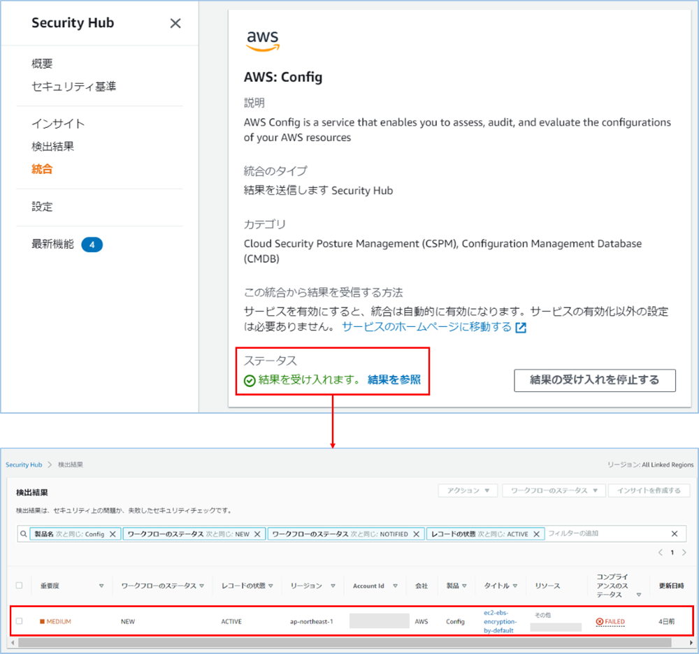
Task: Click the external link icon after the homepage link
Action: tap(521, 328)
